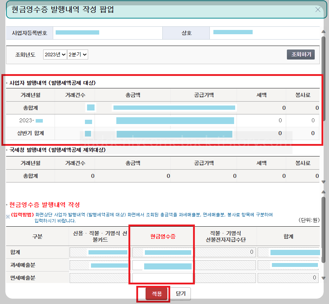Viewport: 329px width, 304px height.
Task: Click the lower pane scrollbar thumb
Action: pyautogui.click(x=323, y=230)
